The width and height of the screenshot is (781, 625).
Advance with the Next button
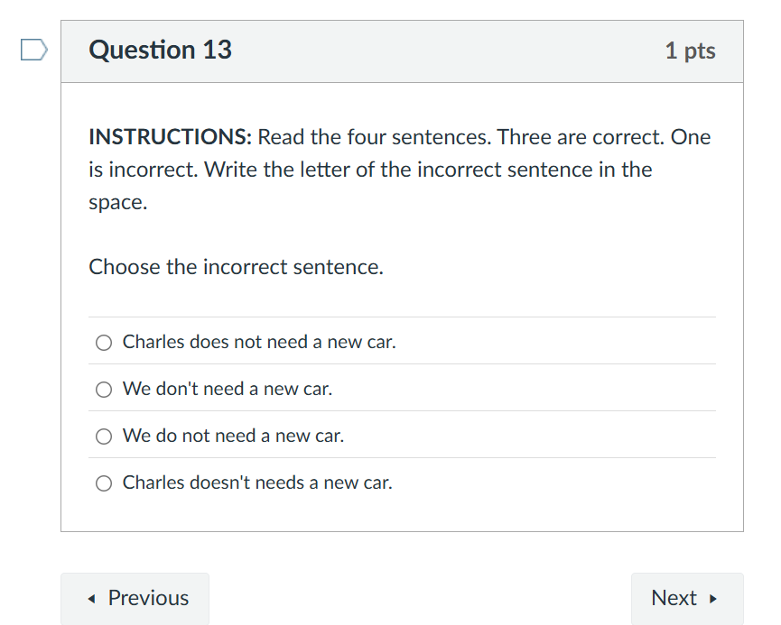click(x=686, y=598)
